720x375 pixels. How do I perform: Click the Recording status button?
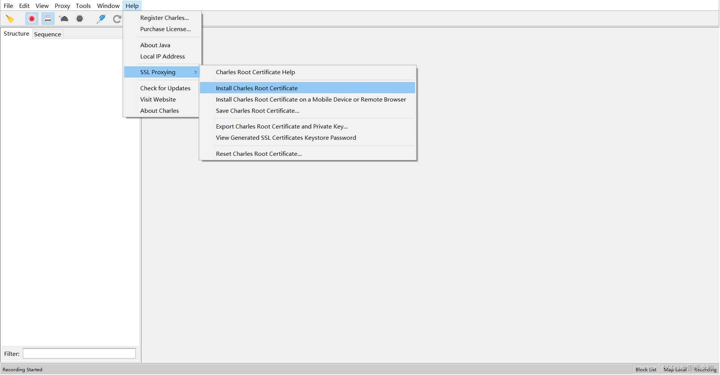(705, 369)
